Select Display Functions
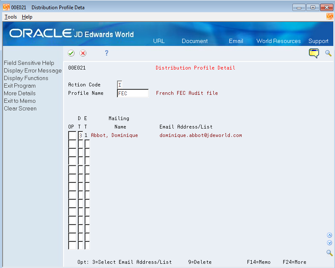This screenshot has width=335, height=268. [x=26, y=78]
